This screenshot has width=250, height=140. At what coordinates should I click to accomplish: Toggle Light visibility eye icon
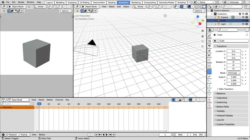pyautogui.click(x=243, y=24)
